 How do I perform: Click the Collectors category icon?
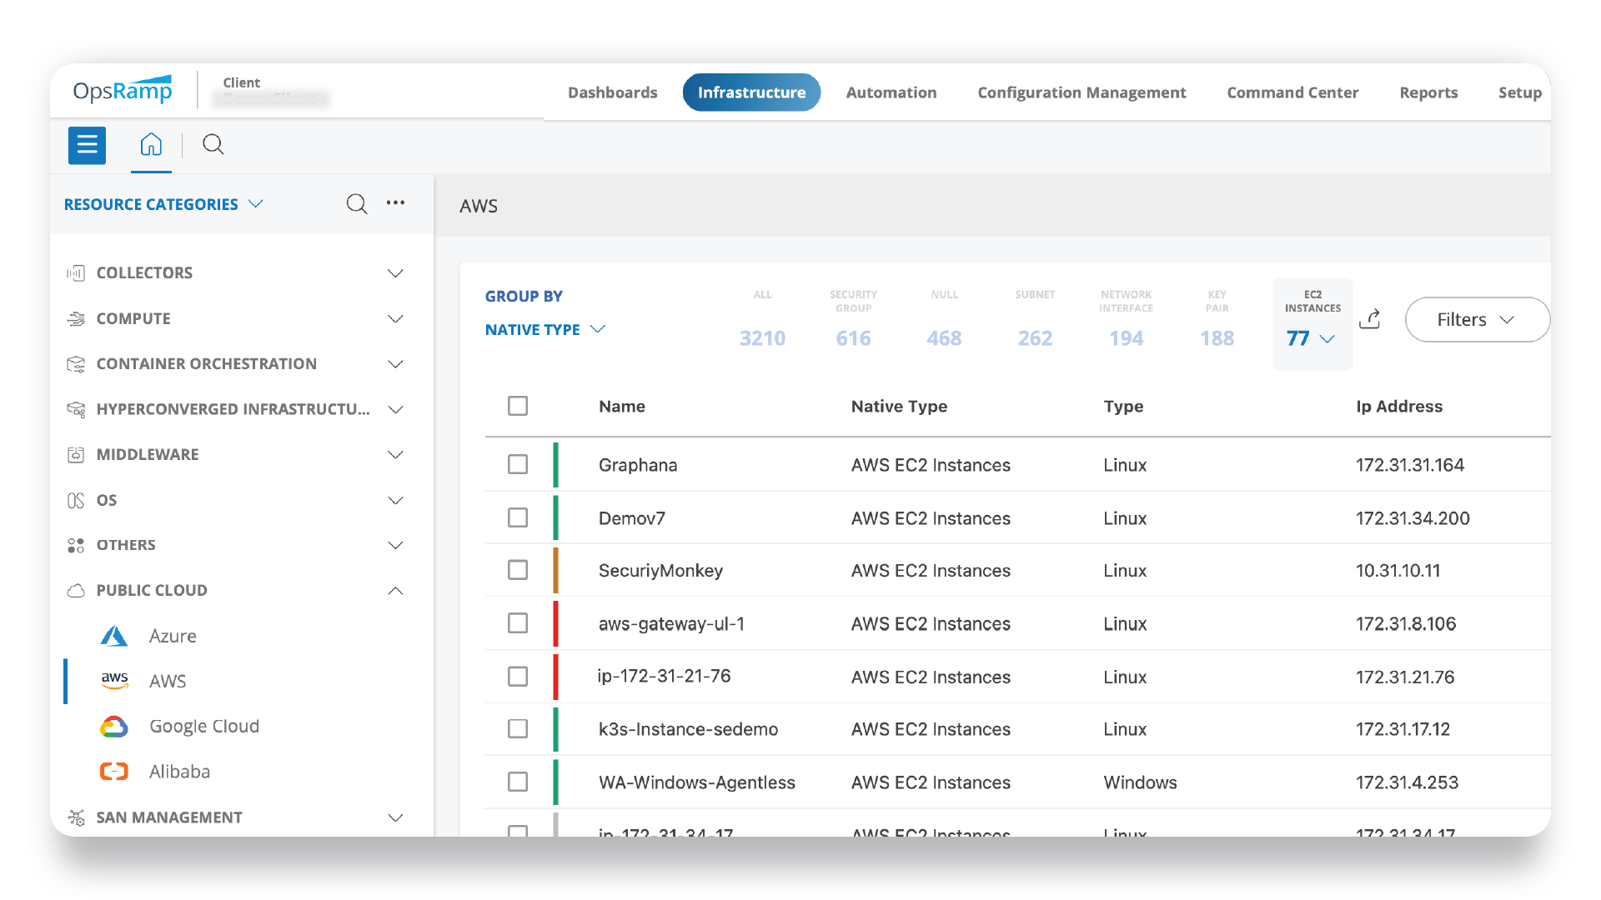pos(76,273)
